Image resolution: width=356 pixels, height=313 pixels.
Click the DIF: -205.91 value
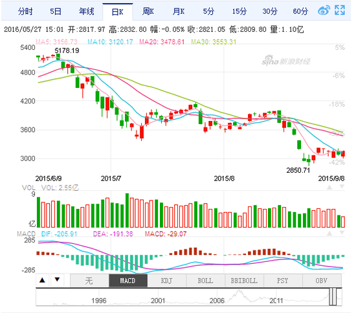(60, 234)
